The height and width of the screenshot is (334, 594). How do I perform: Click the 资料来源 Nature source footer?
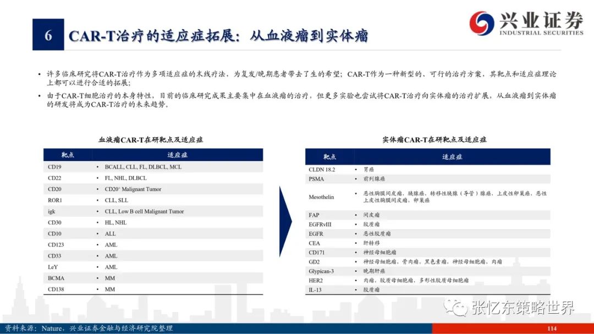tap(89, 329)
